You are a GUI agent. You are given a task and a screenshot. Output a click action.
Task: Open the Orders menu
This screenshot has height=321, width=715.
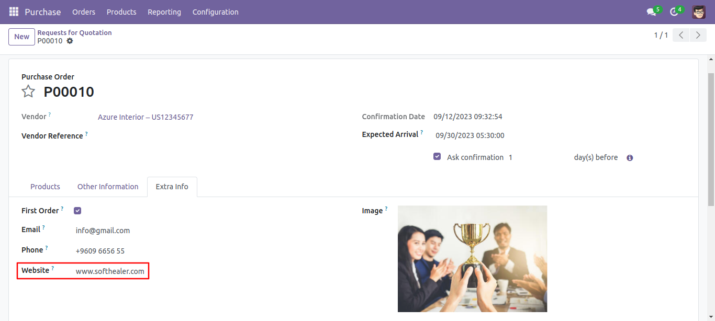point(84,12)
